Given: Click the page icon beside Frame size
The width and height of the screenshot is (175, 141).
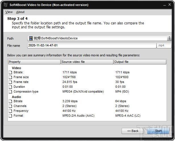Looking at the screenshot, I should (11, 77).
